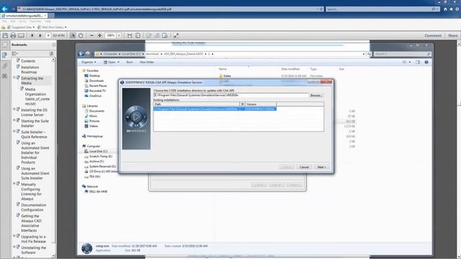Click Burn in Explorer toolbar
461x259 pixels.
point(130,63)
